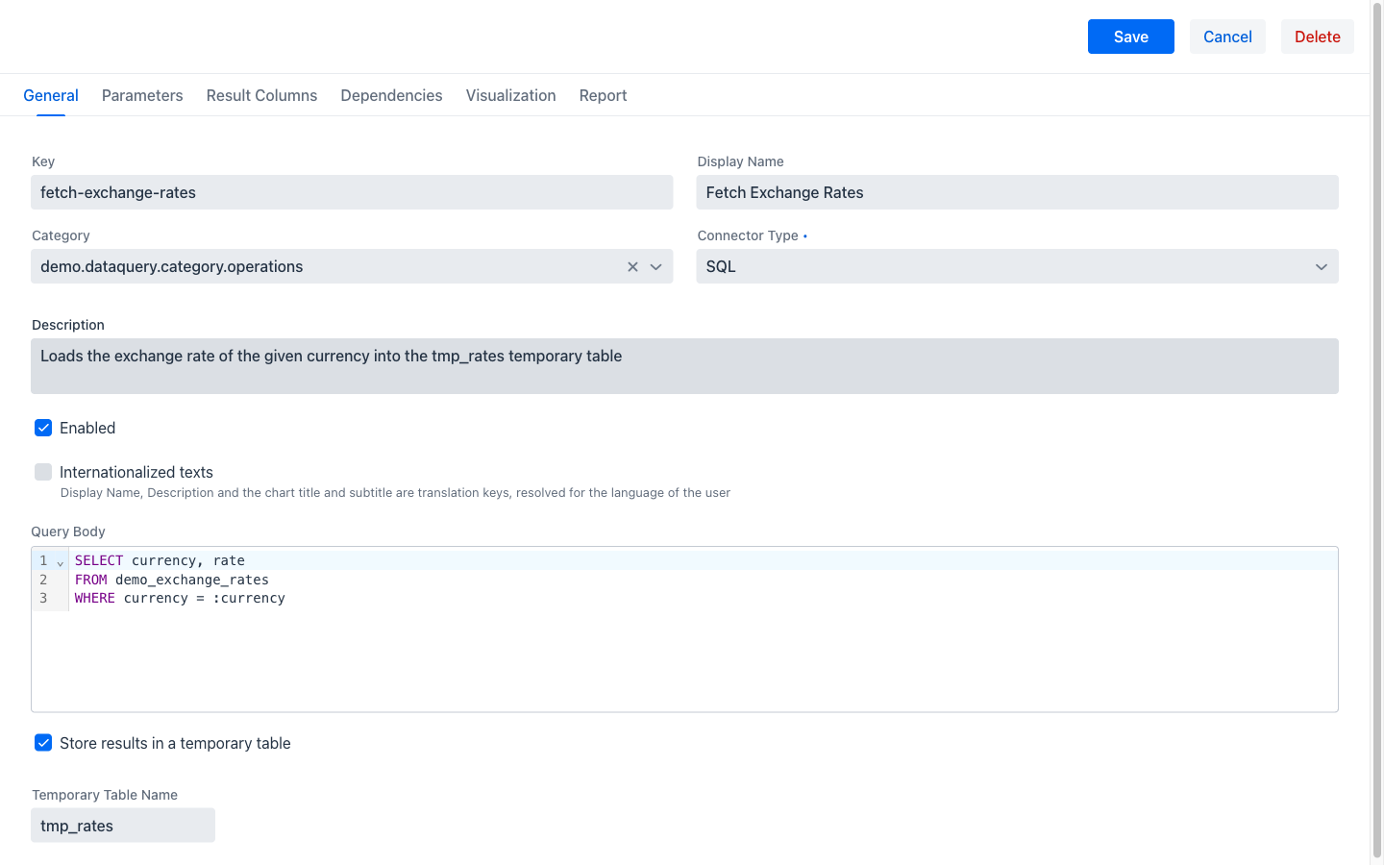Screen dimensions: 1384x865
Task: Open the Category dropdown chevron
Action: pyautogui.click(x=656, y=267)
